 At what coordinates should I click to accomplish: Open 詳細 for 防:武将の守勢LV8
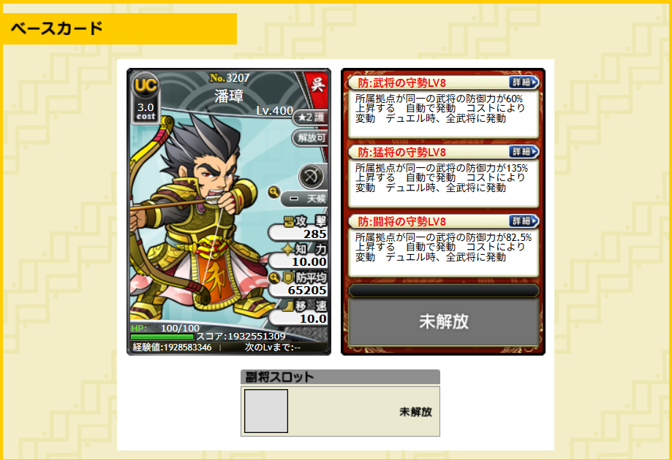pyautogui.click(x=524, y=83)
